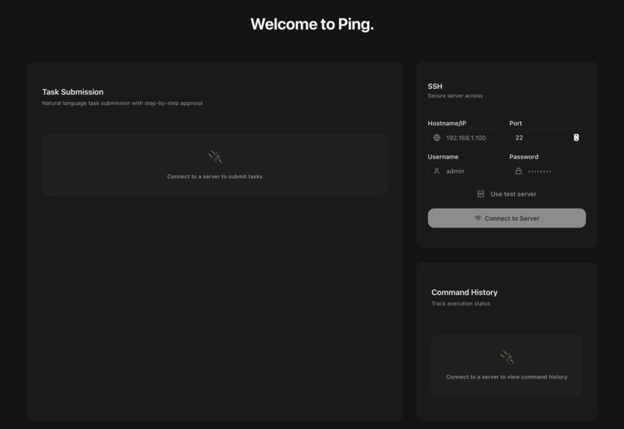Click the plug icon in Task Submission panel
This screenshot has height=429, width=624.
[x=215, y=158]
